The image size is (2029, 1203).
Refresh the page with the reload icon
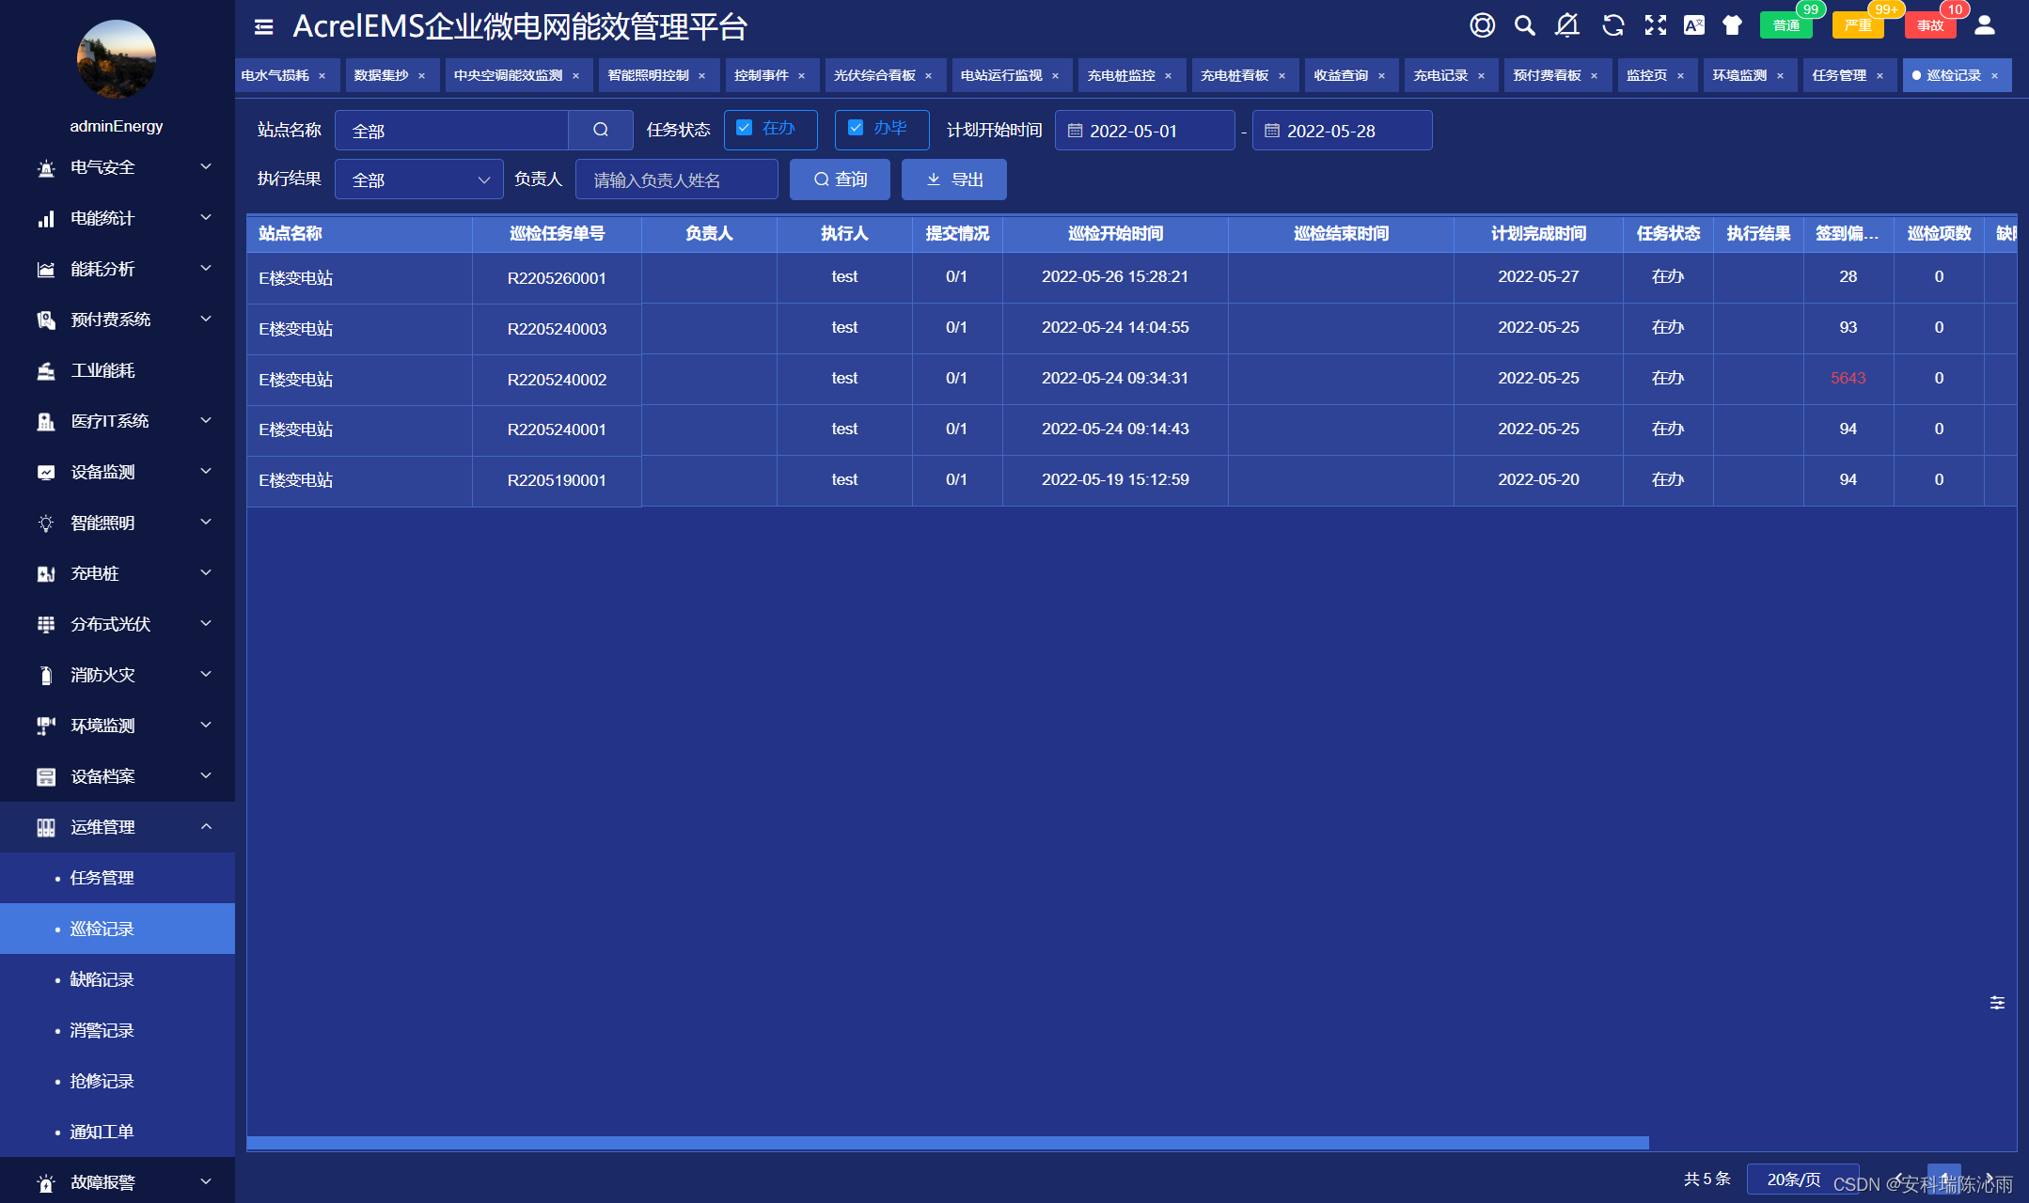tap(1612, 25)
